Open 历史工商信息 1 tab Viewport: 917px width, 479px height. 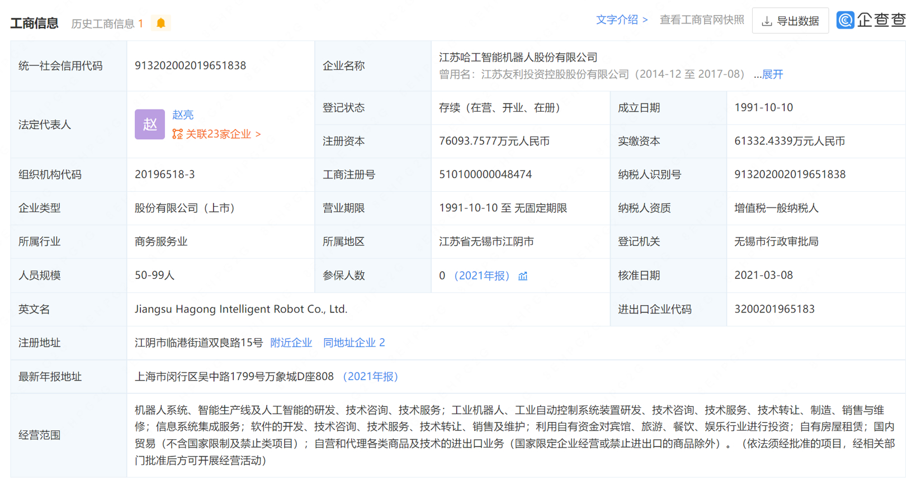click(107, 23)
